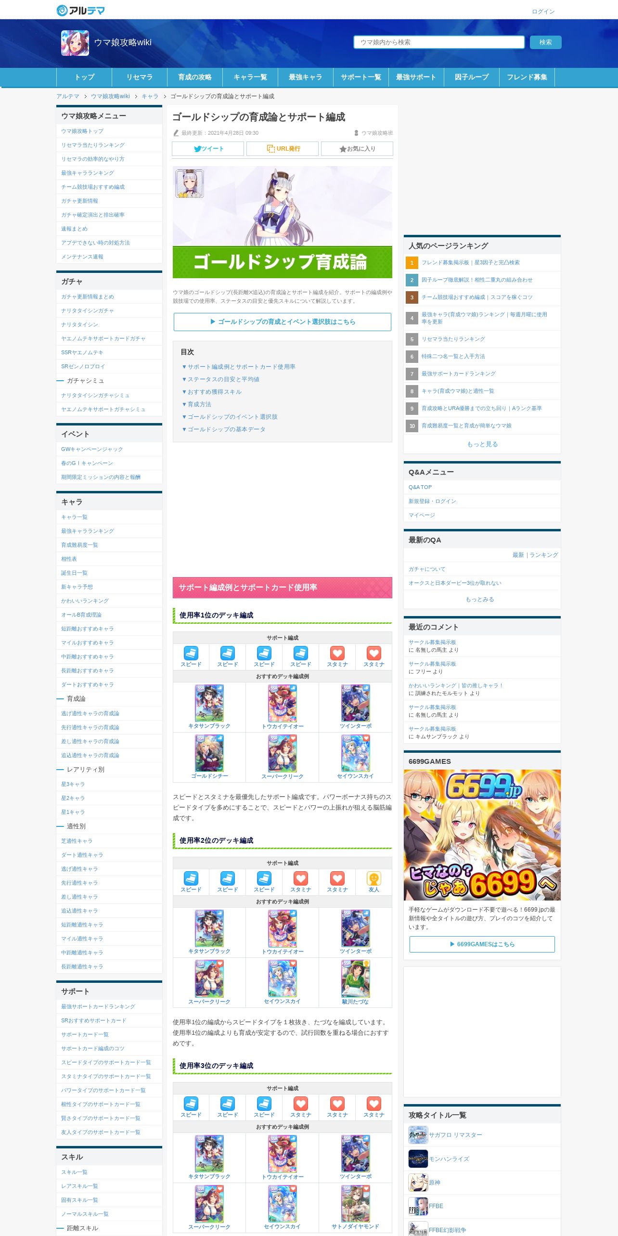Open the ウマ娘攻略wiki character icon in header

(75, 43)
